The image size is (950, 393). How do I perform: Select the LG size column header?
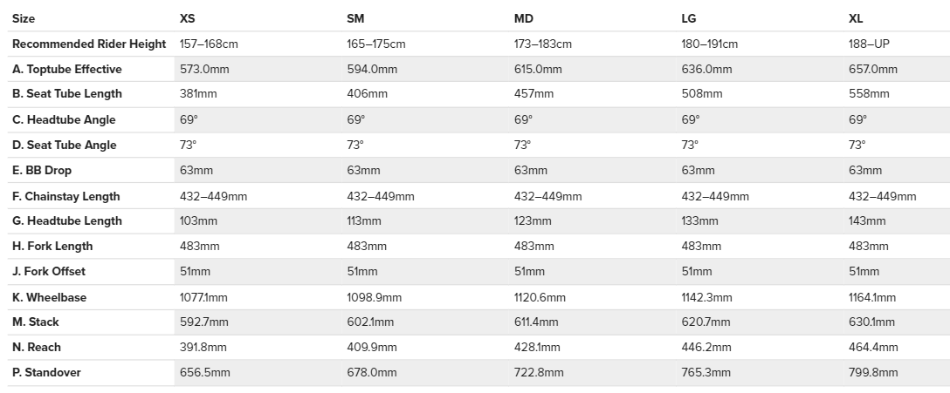point(689,18)
